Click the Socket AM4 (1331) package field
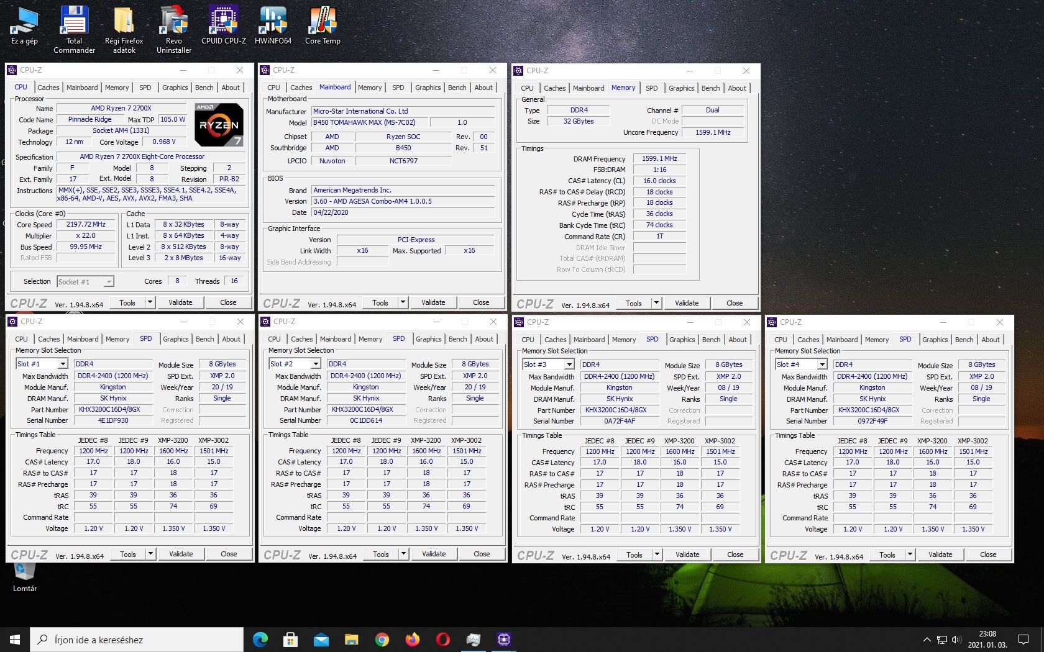1044x652 pixels. (x=121, y=130)
